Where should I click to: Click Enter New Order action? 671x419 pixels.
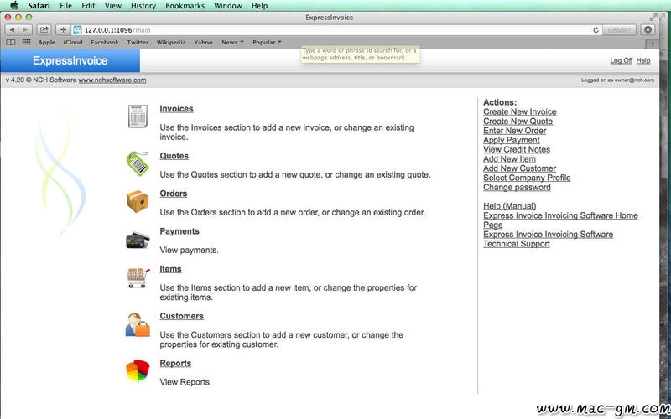point(514,131)
